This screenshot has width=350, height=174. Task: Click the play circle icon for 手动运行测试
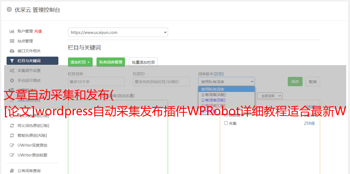click(12, 80)
